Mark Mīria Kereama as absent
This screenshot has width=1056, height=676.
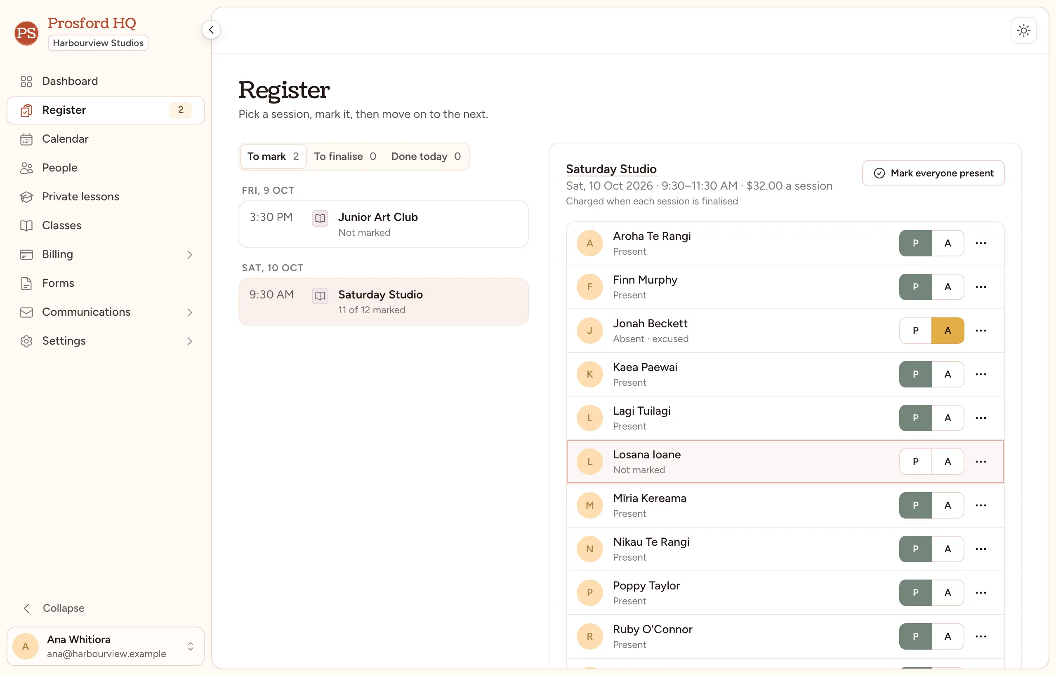948,505
